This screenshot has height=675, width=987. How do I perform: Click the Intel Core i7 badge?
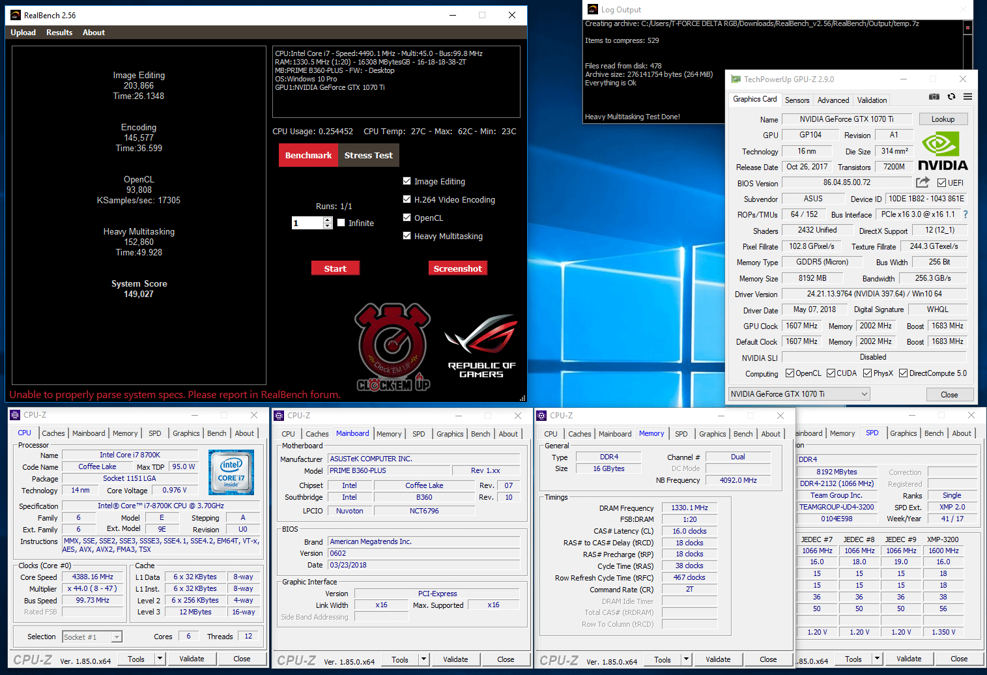tap(231, 472)
